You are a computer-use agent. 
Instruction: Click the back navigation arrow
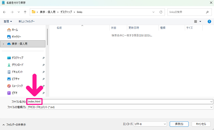pyautogui.click(x=4, y=12)
